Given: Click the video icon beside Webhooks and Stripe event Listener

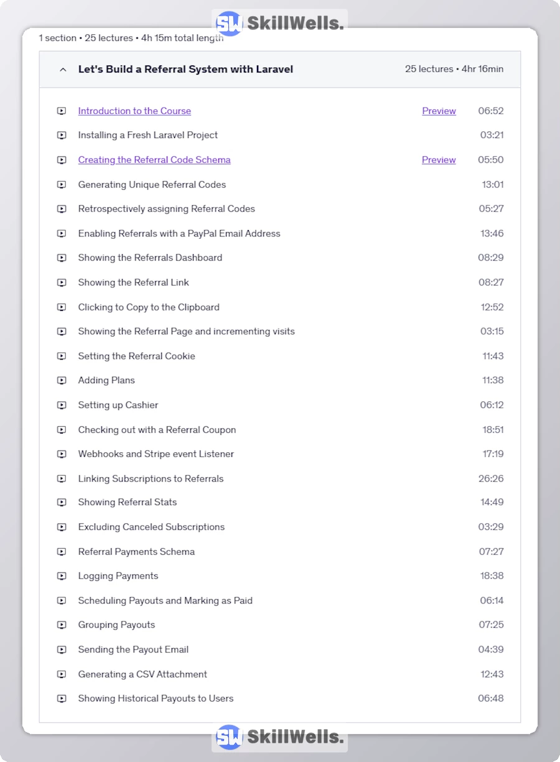Looking at the screenshot, I should (62, 454).
